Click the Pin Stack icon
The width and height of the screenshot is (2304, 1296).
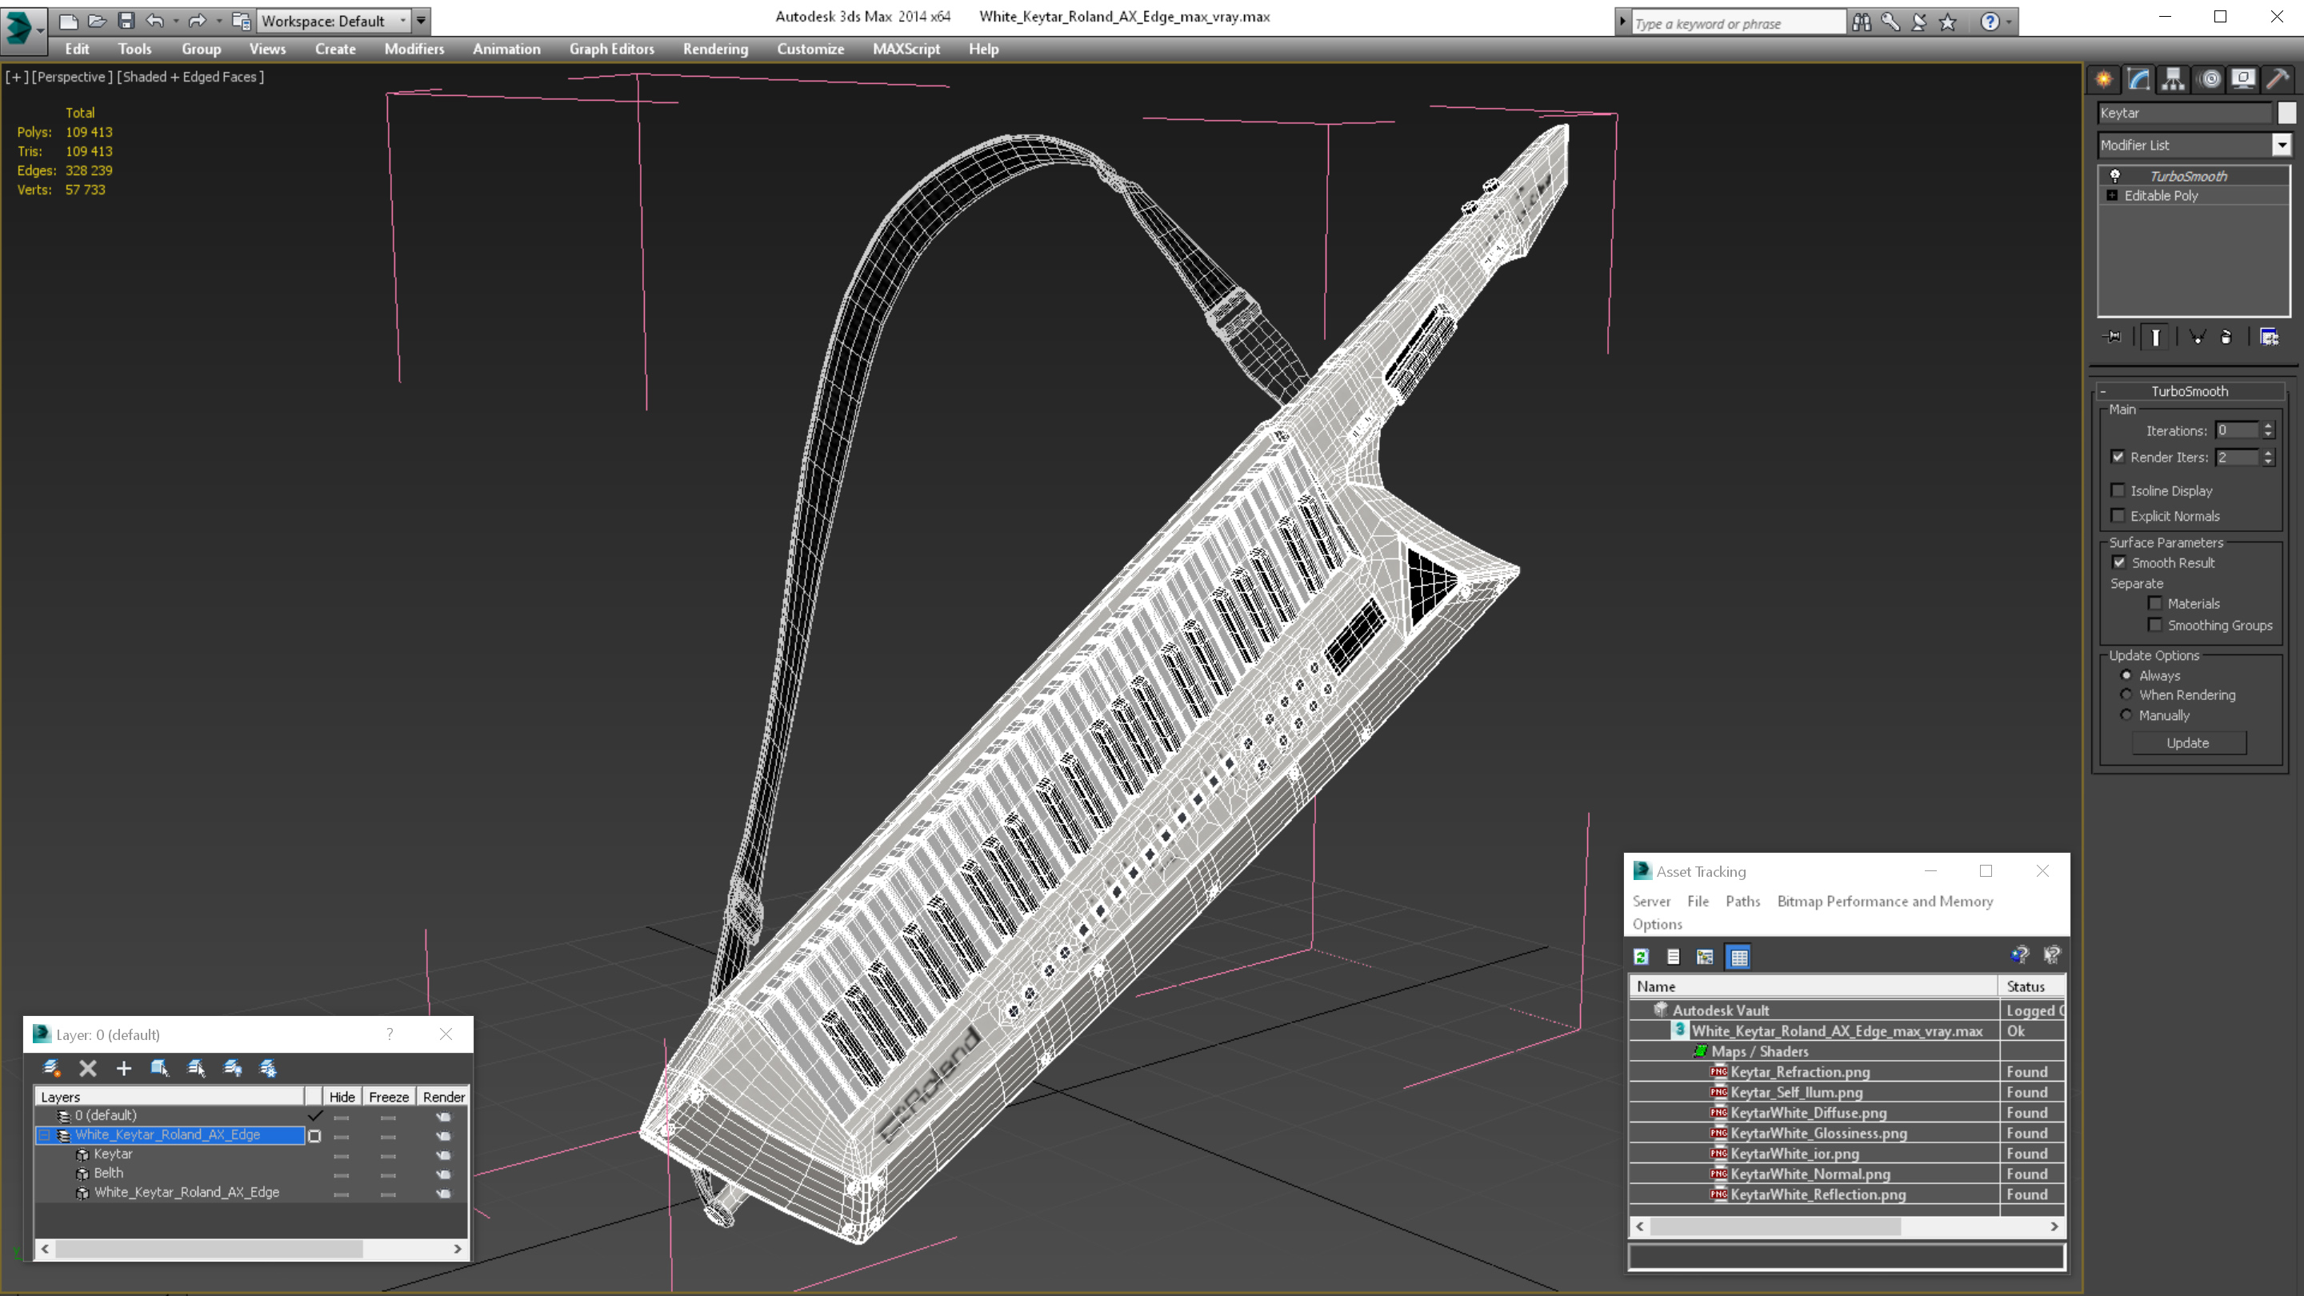tap(2113, 337)
